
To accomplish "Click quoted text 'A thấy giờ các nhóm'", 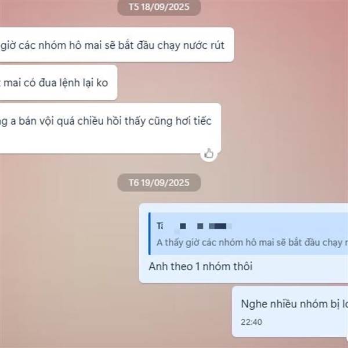I will [x=187, y=242].
